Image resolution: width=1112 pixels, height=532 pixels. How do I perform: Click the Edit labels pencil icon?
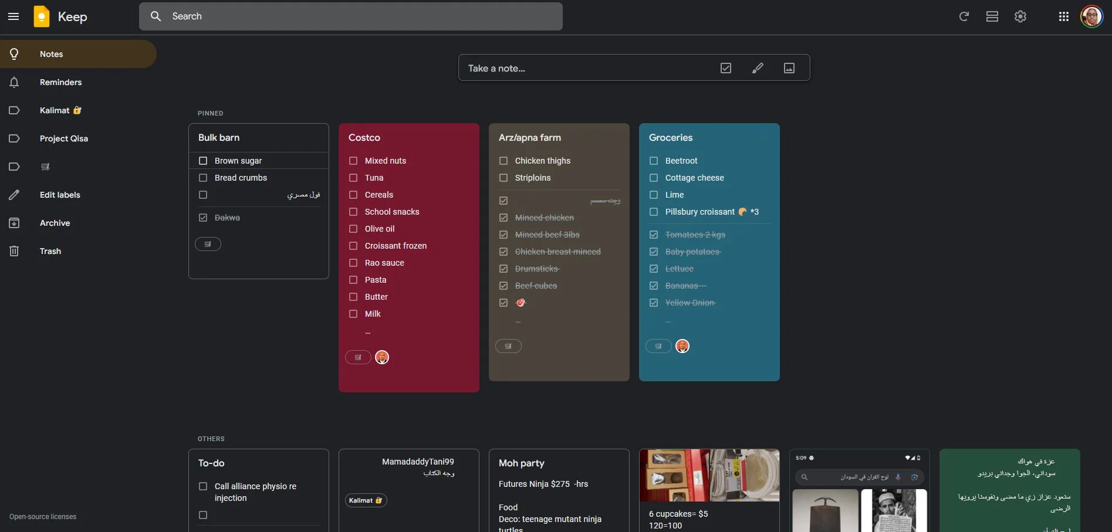tap(14, 195)
